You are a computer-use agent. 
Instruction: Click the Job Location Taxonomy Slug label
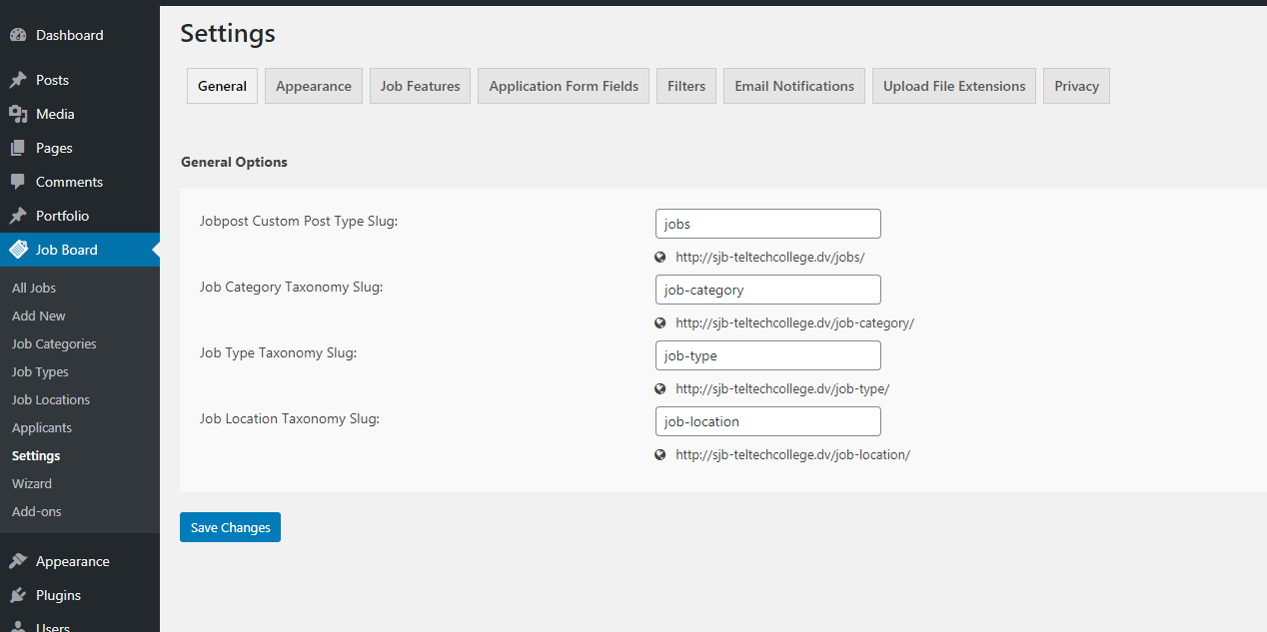click(x=290, y=418)
